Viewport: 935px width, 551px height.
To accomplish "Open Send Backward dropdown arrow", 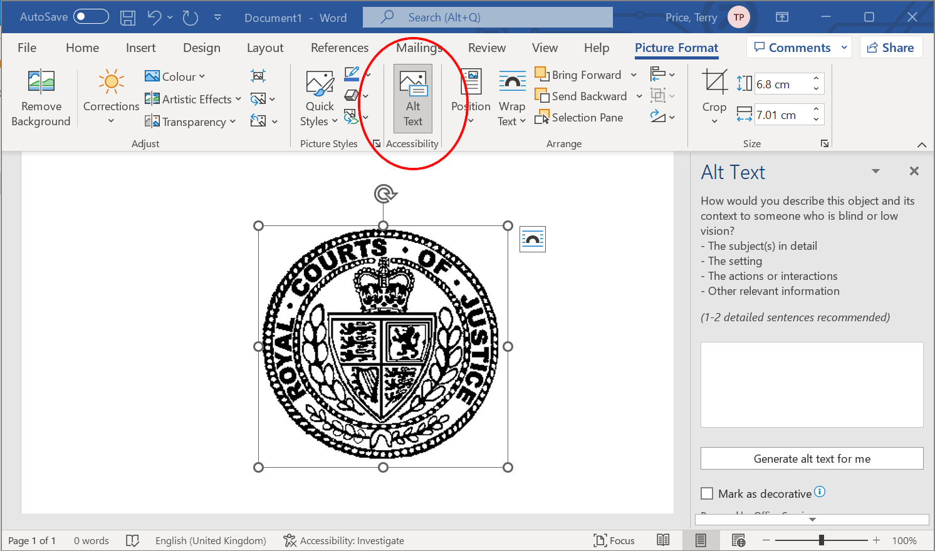I will coord(639,96).
